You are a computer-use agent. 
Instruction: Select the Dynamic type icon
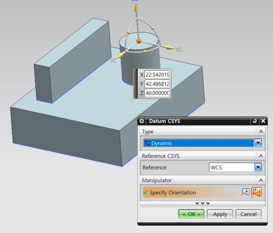147,143
